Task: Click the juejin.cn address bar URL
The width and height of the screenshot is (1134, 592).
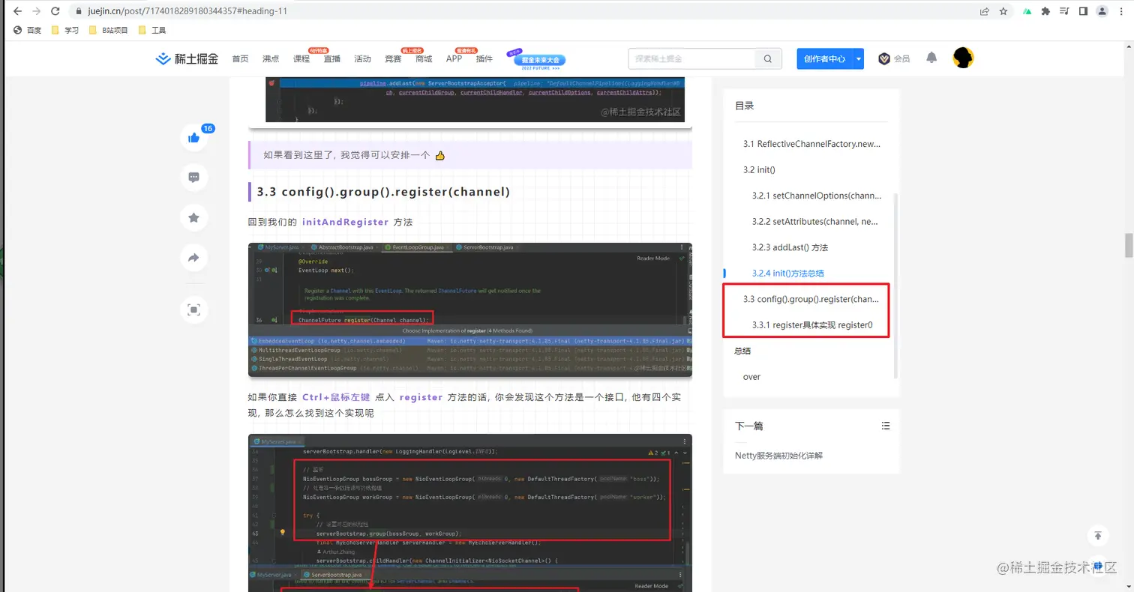Action: (188, 11)
